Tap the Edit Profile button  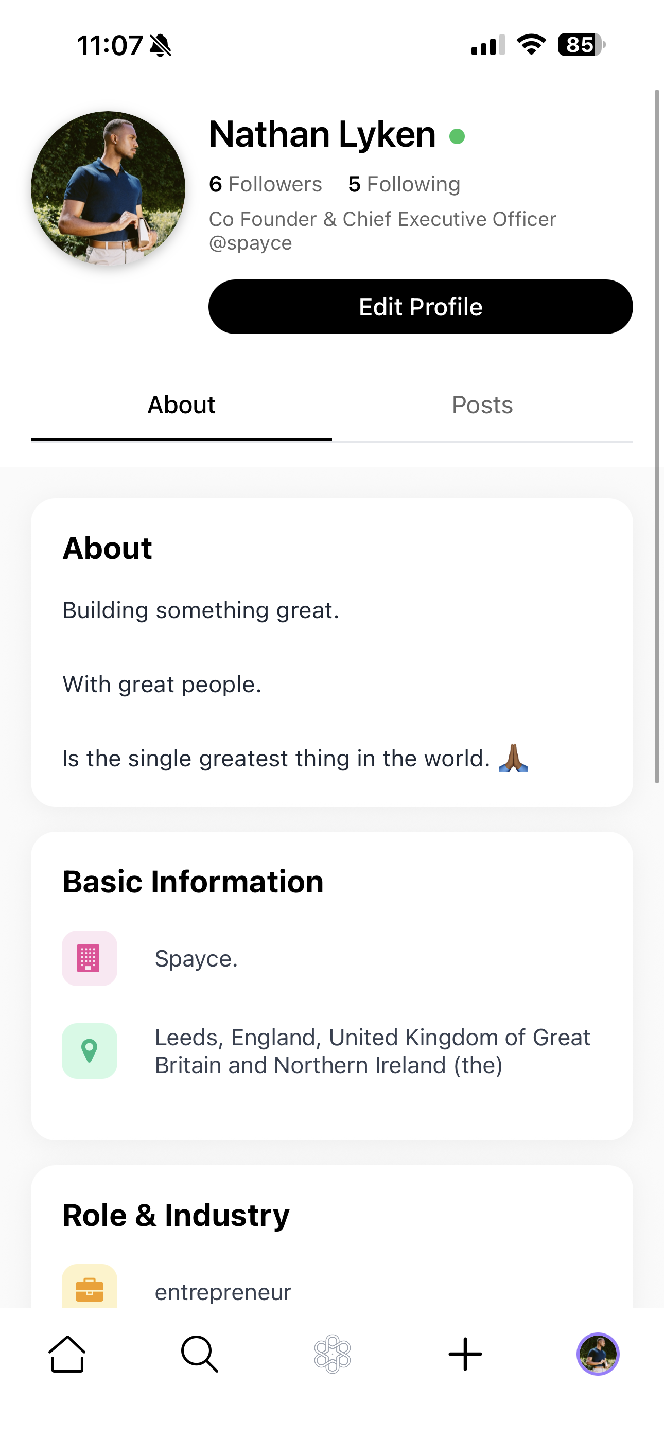click(x=420, y=307)
